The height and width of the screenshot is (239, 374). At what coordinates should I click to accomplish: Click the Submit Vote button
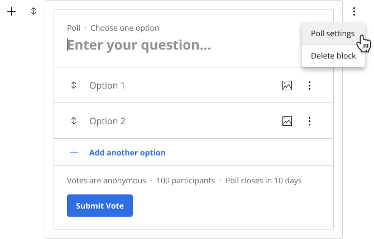100,206
